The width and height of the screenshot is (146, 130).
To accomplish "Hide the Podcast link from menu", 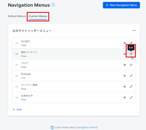I will 124,76.
